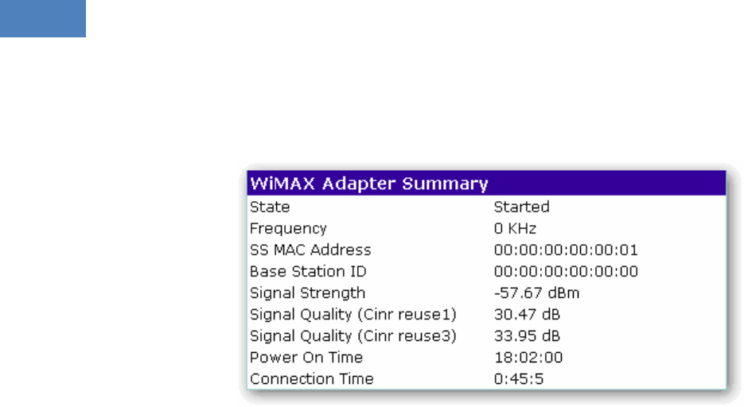Click the 30.47 dB value

(527, 315)
